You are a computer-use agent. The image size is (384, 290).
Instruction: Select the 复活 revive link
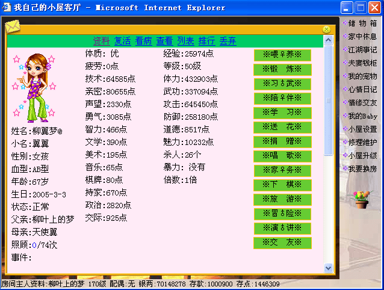[x=122, y=41]
